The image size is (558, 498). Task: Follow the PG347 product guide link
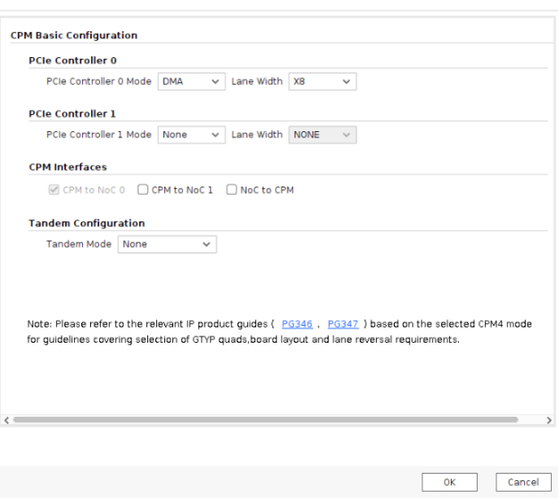(x=343, y=324)
